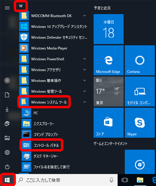Expand Windows アクセサリ chevron
The width and height of the screenshot is (156, 186).
[x=85, y=70]
